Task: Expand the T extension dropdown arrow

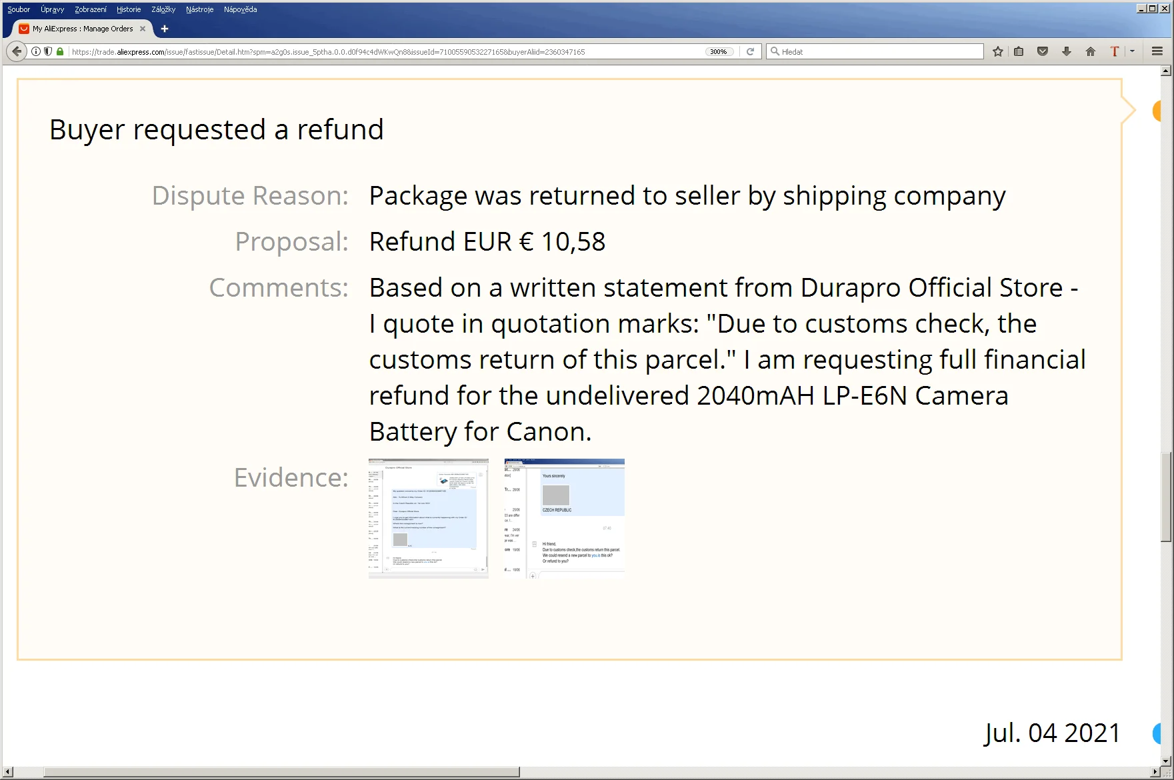Action: pos(1132,51)
